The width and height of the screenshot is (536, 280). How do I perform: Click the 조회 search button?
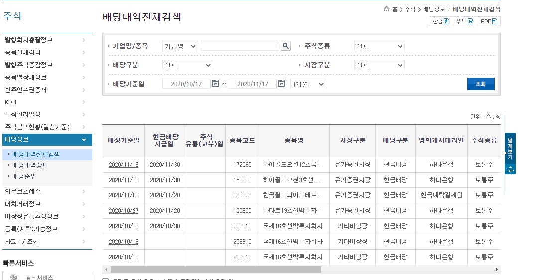pyautogui.click(x=481, y=84)
